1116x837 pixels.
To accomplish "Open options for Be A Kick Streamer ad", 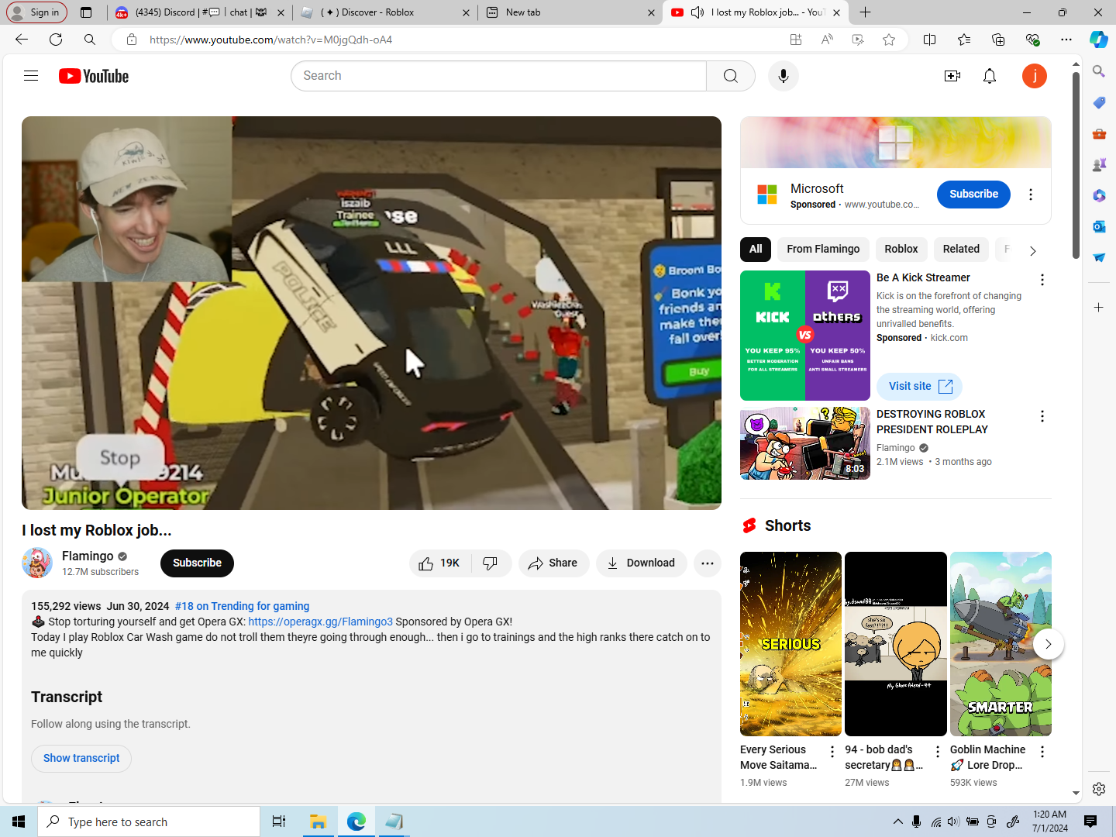I will (1042, 280).
